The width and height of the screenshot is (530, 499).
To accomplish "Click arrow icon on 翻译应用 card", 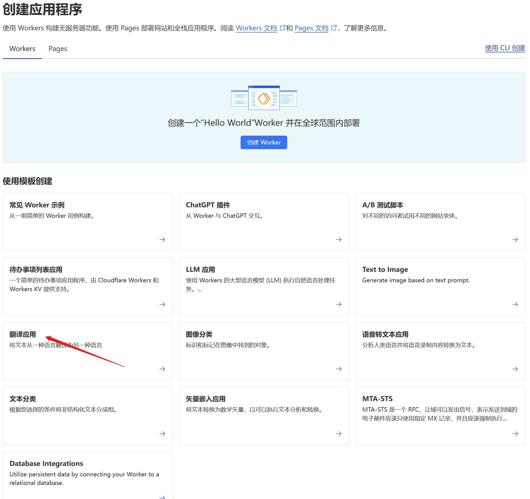I will pyautogui.click(x=162, y=369).
